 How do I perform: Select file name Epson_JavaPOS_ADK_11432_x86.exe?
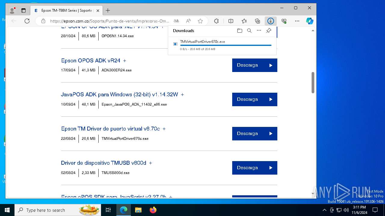[x=134, y=104]
